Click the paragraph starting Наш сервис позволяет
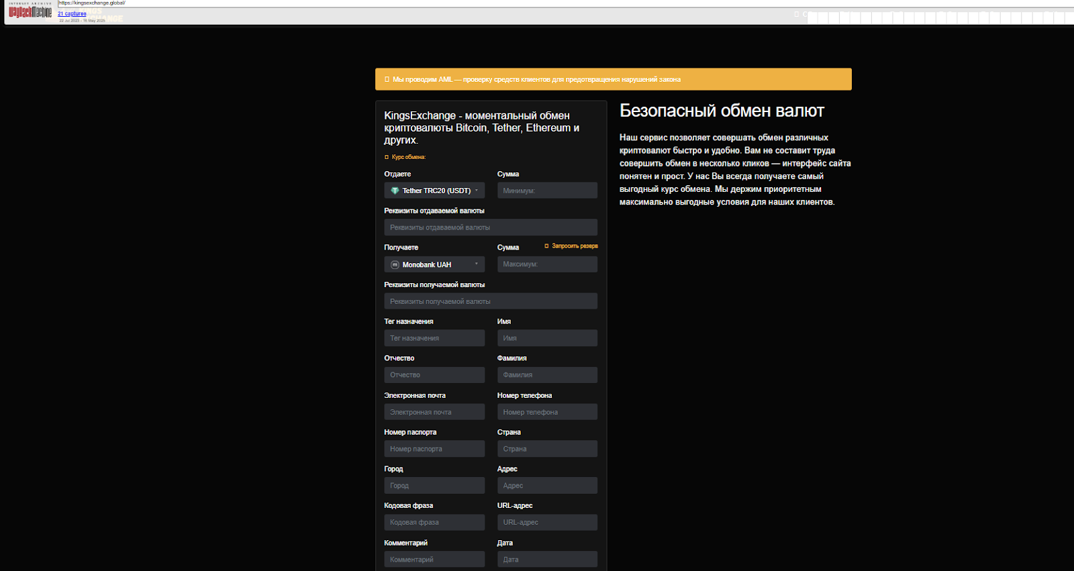1074x571 pixels. pos(735,170)
